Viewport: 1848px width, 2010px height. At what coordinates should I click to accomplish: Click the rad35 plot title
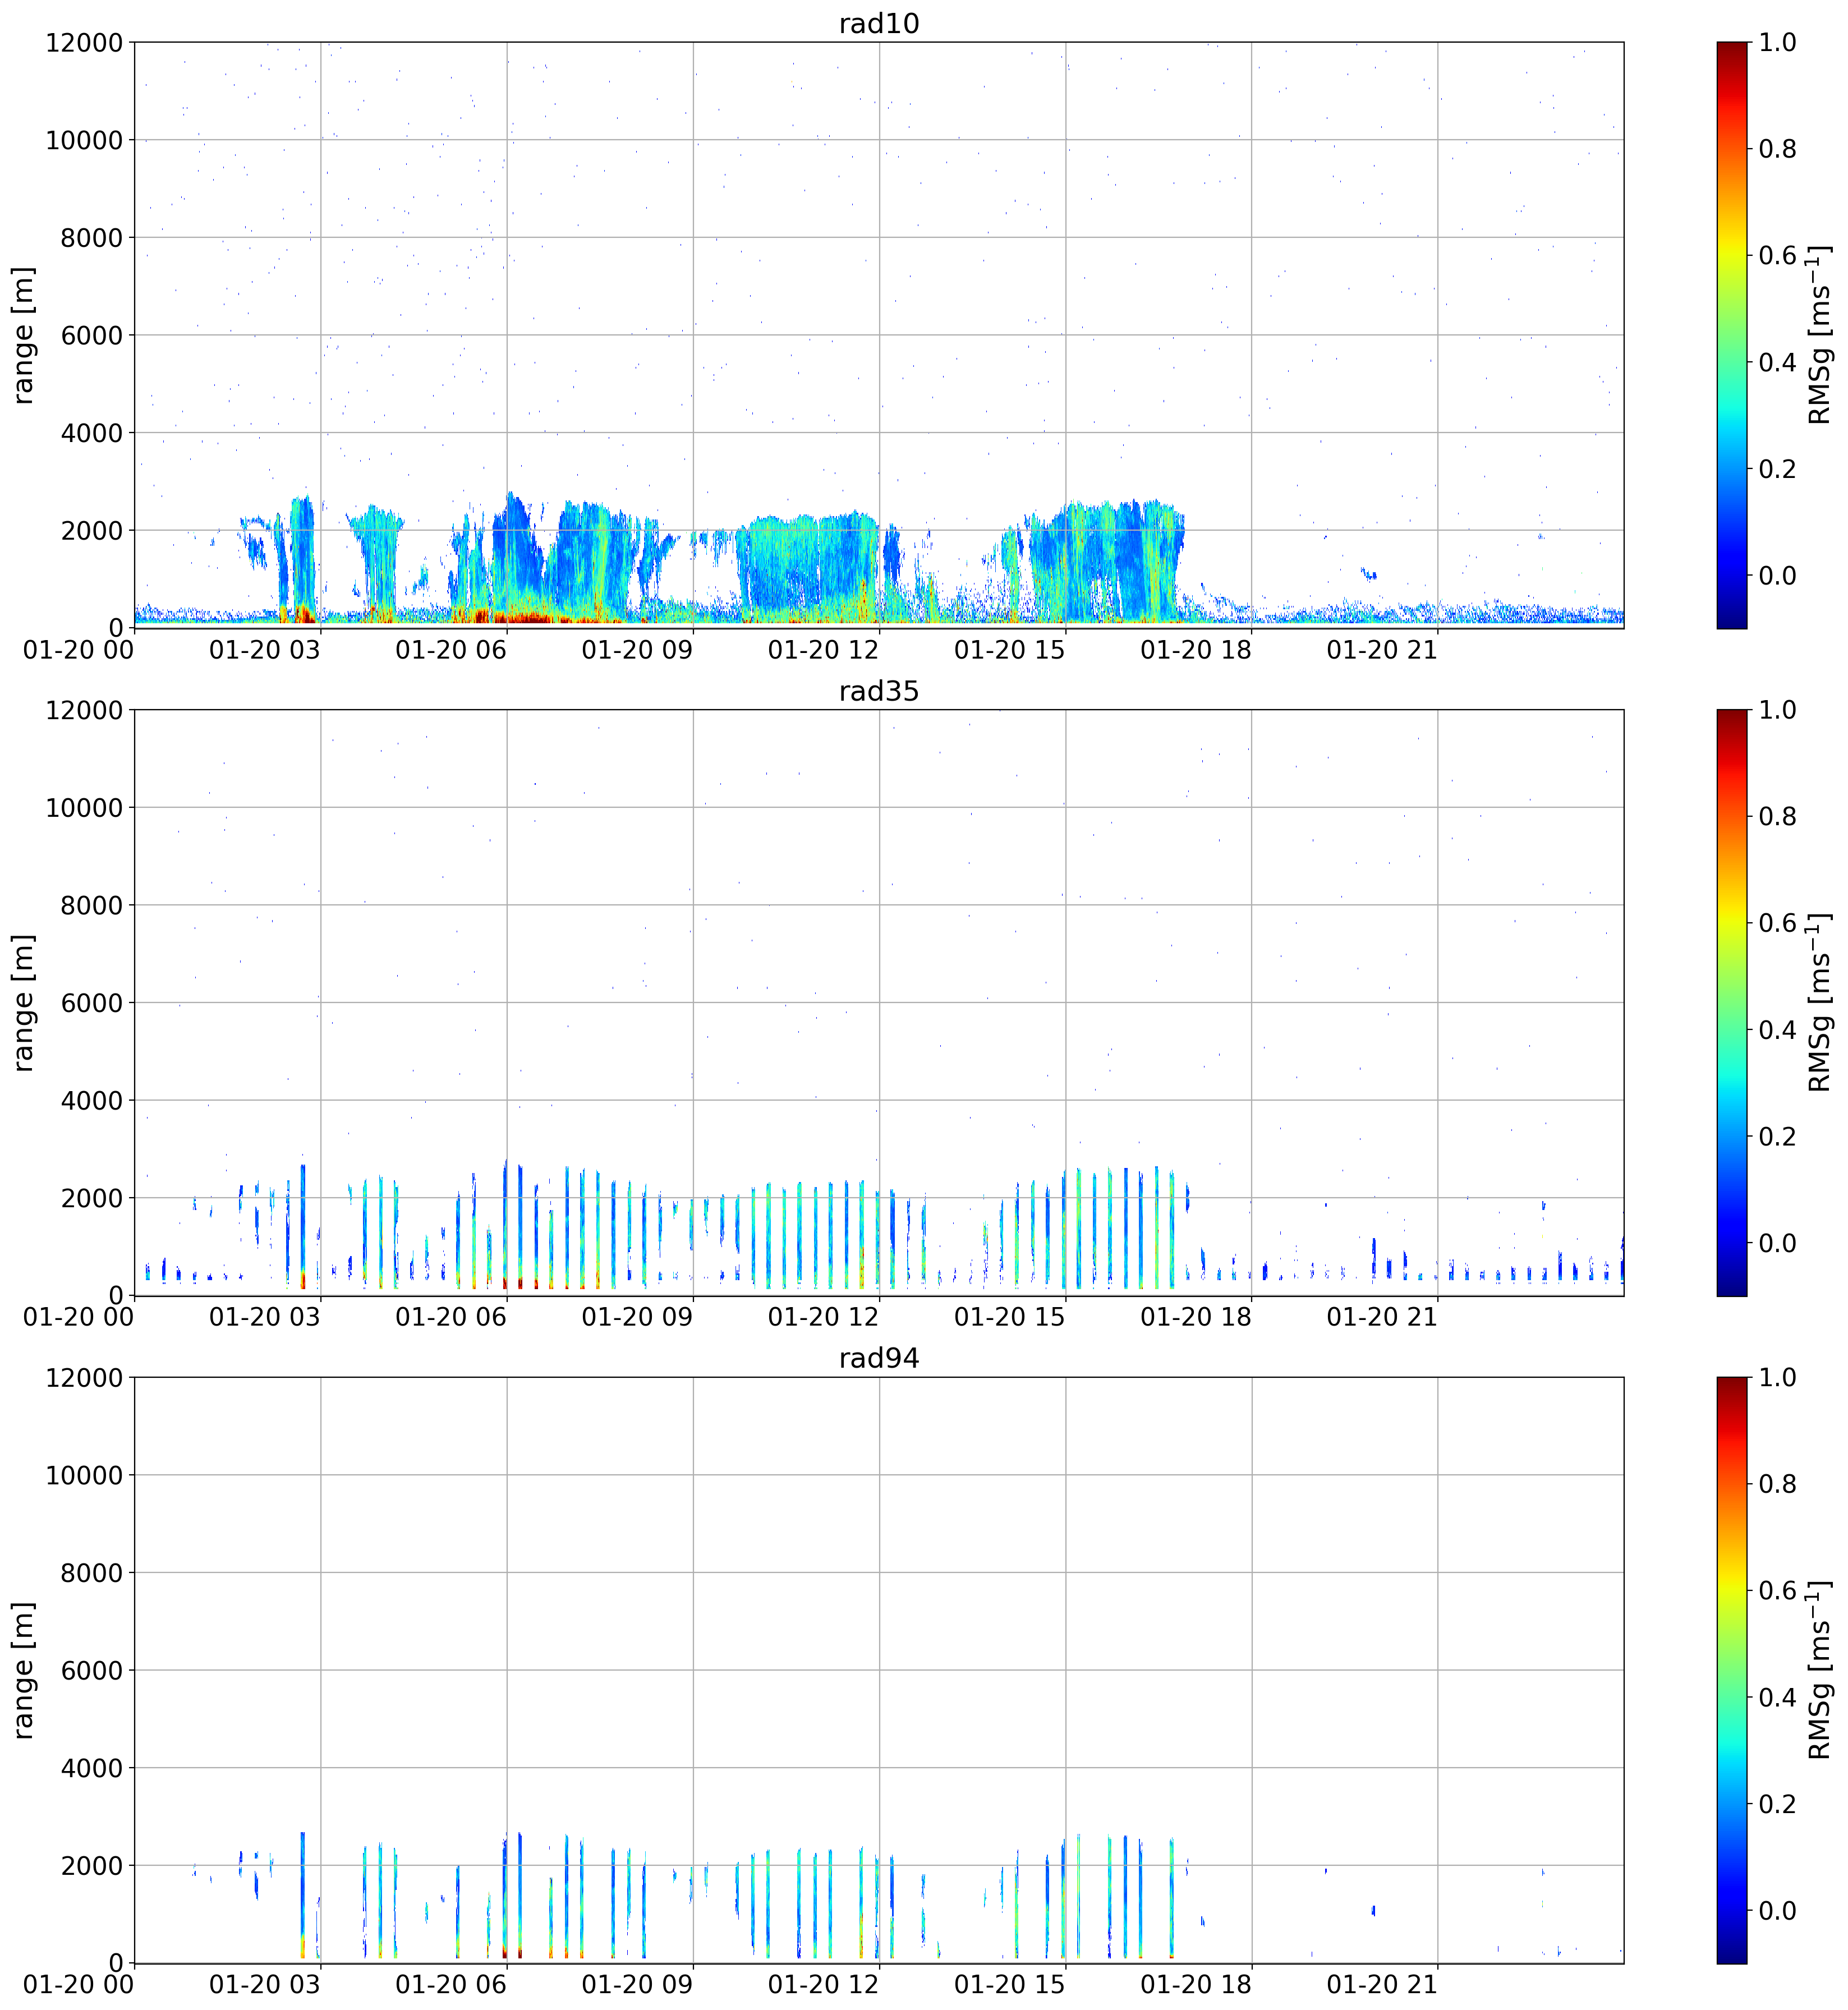coord(878,691)
